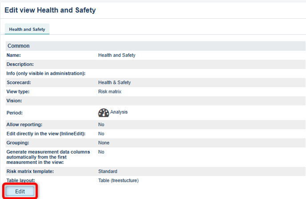Select the Standard risk matrix template value

(108, 171)
